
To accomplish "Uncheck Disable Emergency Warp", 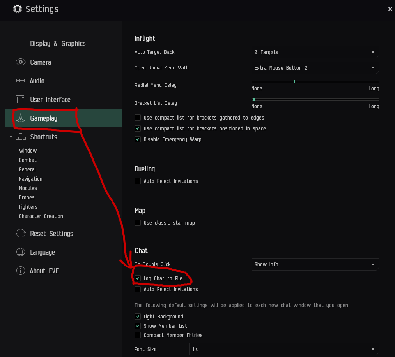I will [x=138, y=140].
